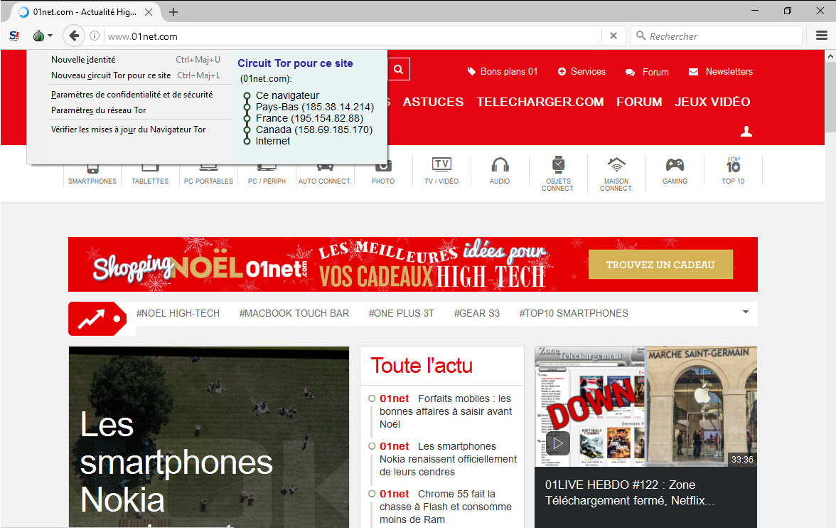Open the AUDIO headphones category
Viewport: 836px width, 528px height.
click(x=500, y=171)
